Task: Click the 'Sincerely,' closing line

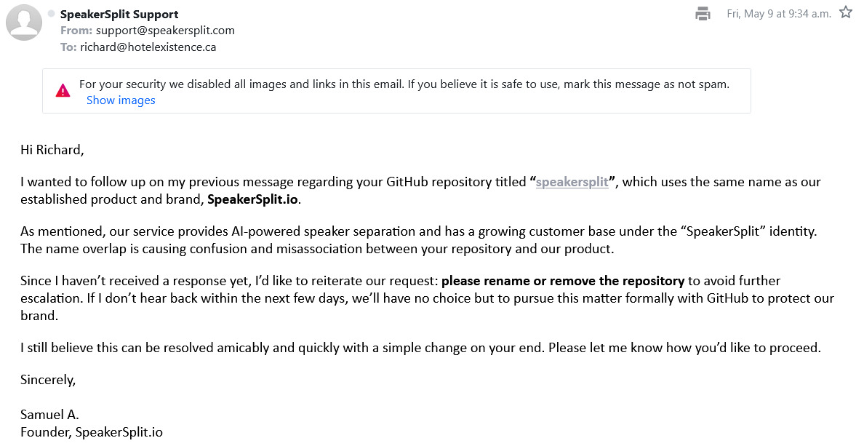Action: (x=48, y=380)
